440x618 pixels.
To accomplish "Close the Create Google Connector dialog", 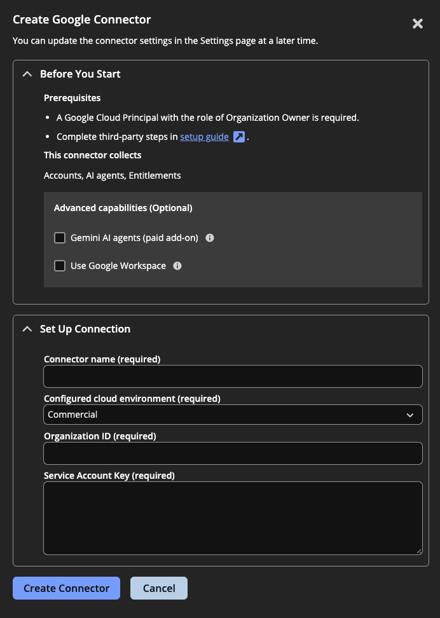I will pos(418,24).
